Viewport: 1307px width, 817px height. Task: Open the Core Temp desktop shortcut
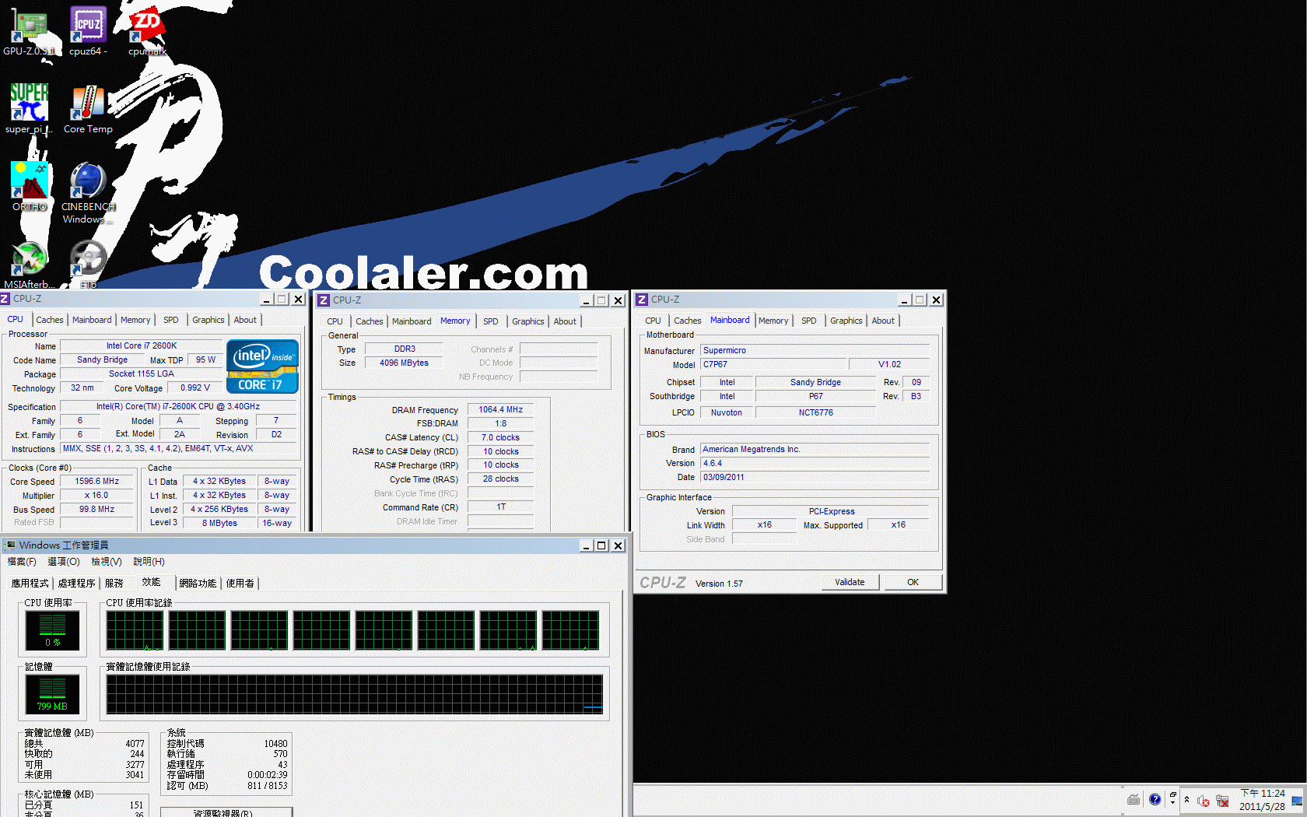(x=88, y=109)
